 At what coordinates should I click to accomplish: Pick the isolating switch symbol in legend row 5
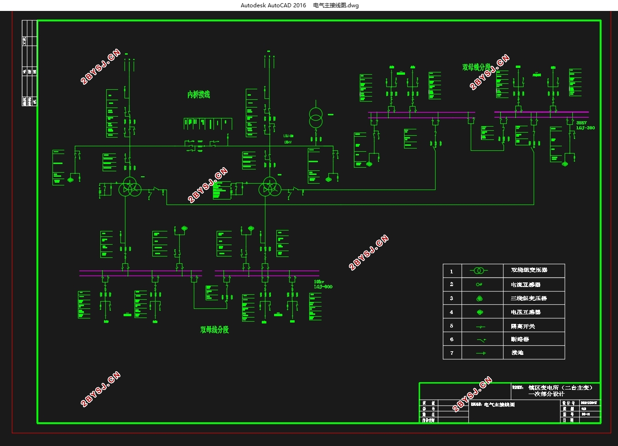[480, 327]
